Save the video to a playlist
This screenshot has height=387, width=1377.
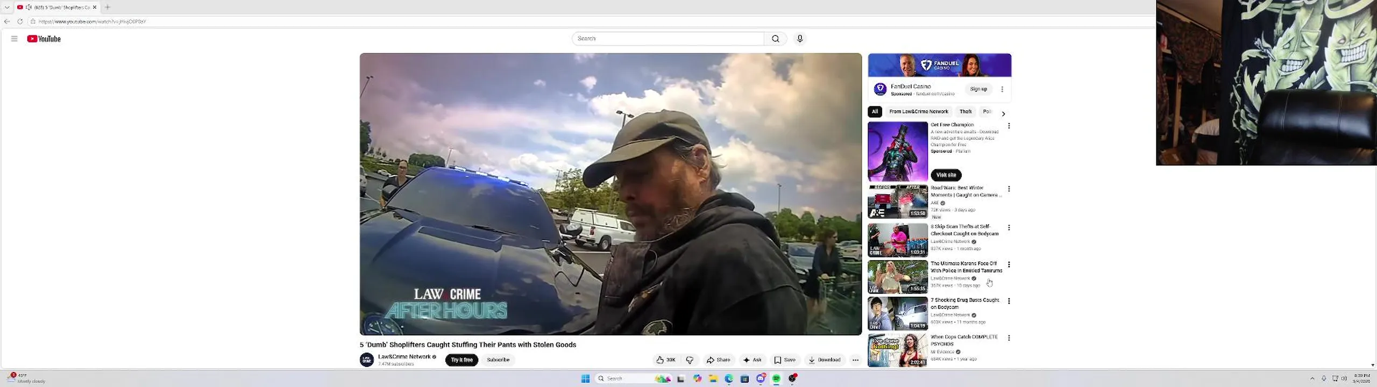click(x=785, y=360)
